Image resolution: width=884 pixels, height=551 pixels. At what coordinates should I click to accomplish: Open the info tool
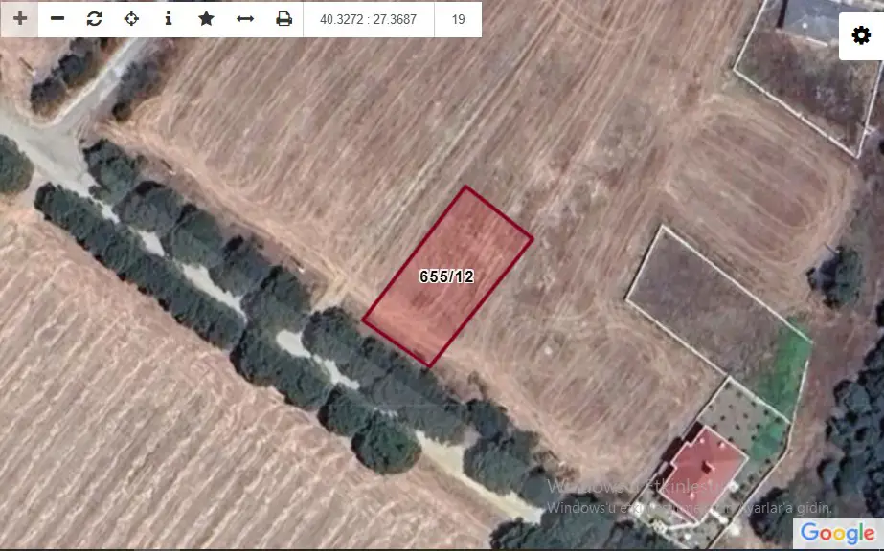click(168, 19)
